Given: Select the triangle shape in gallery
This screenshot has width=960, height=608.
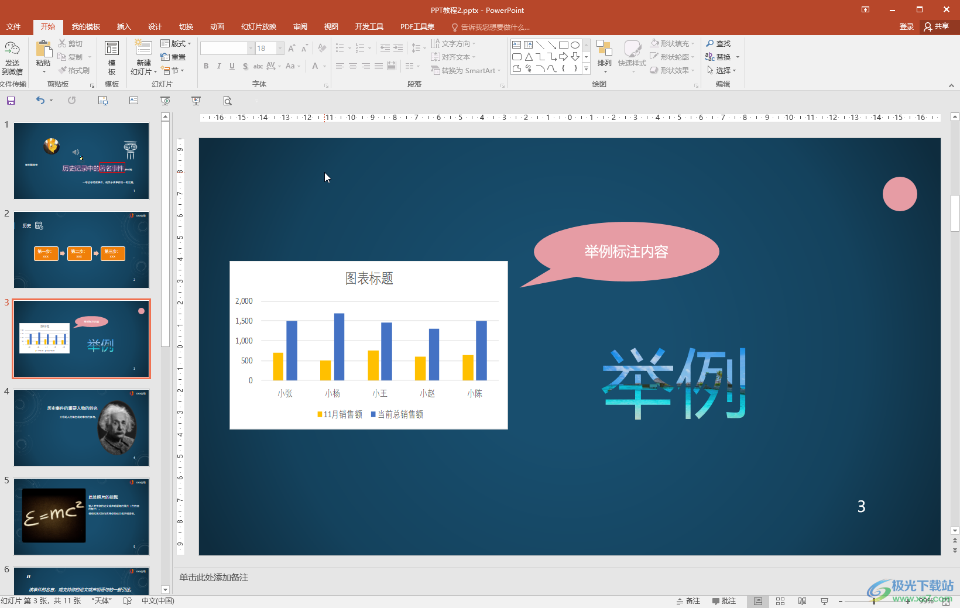Looking at the screenshot, I should click(529, 57).
